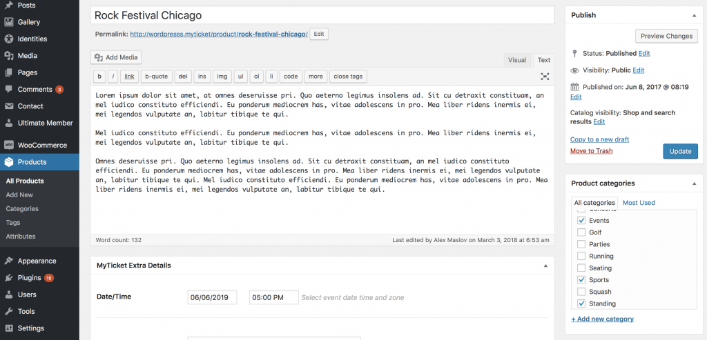
Task: Click the Tools wrench icon
Action: [x=8, y=311]
